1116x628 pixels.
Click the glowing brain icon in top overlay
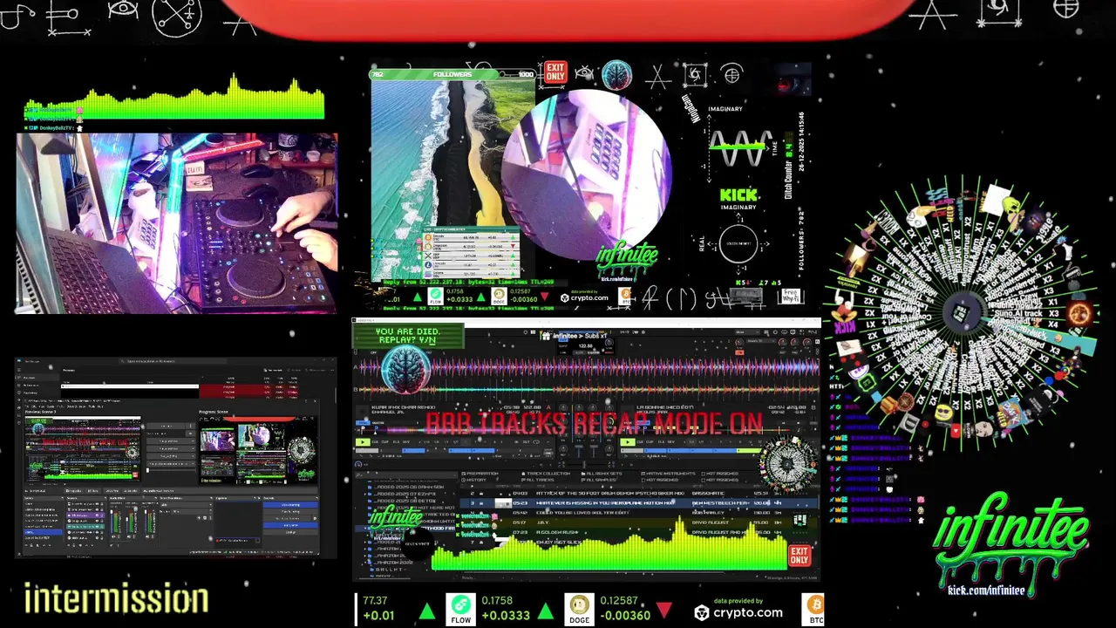[x=616, y=76]
